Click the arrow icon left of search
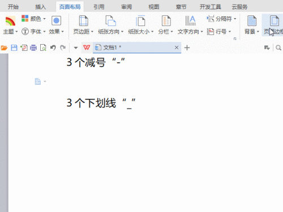The height and width of the screenshot is (212, 283). click(x=267, y=48)
